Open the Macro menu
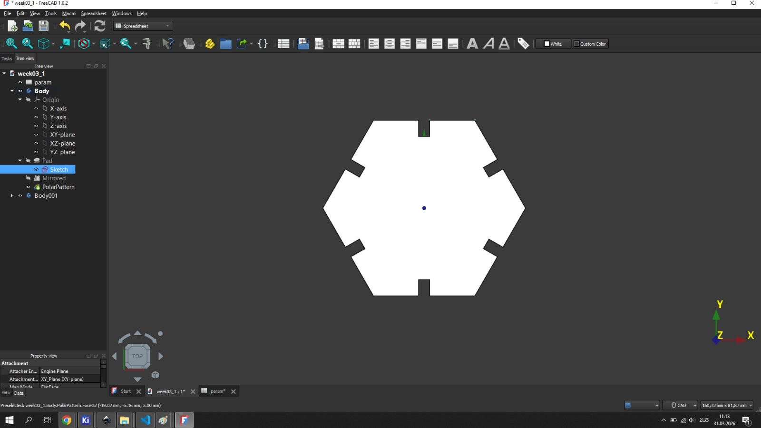Screen dimensions: 761x428 pyautogui.click(x=68, y=13)
